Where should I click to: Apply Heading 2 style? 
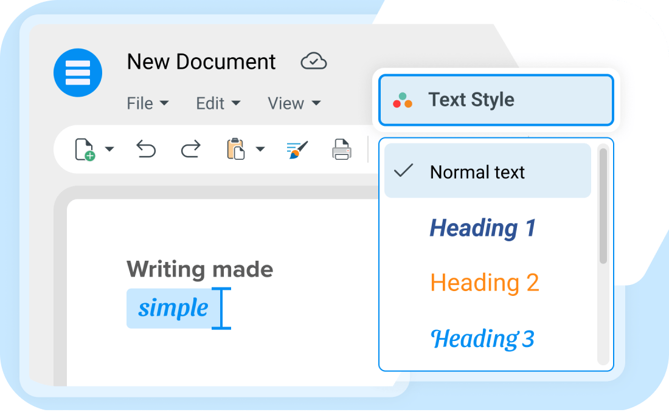[x=485, y=283]
